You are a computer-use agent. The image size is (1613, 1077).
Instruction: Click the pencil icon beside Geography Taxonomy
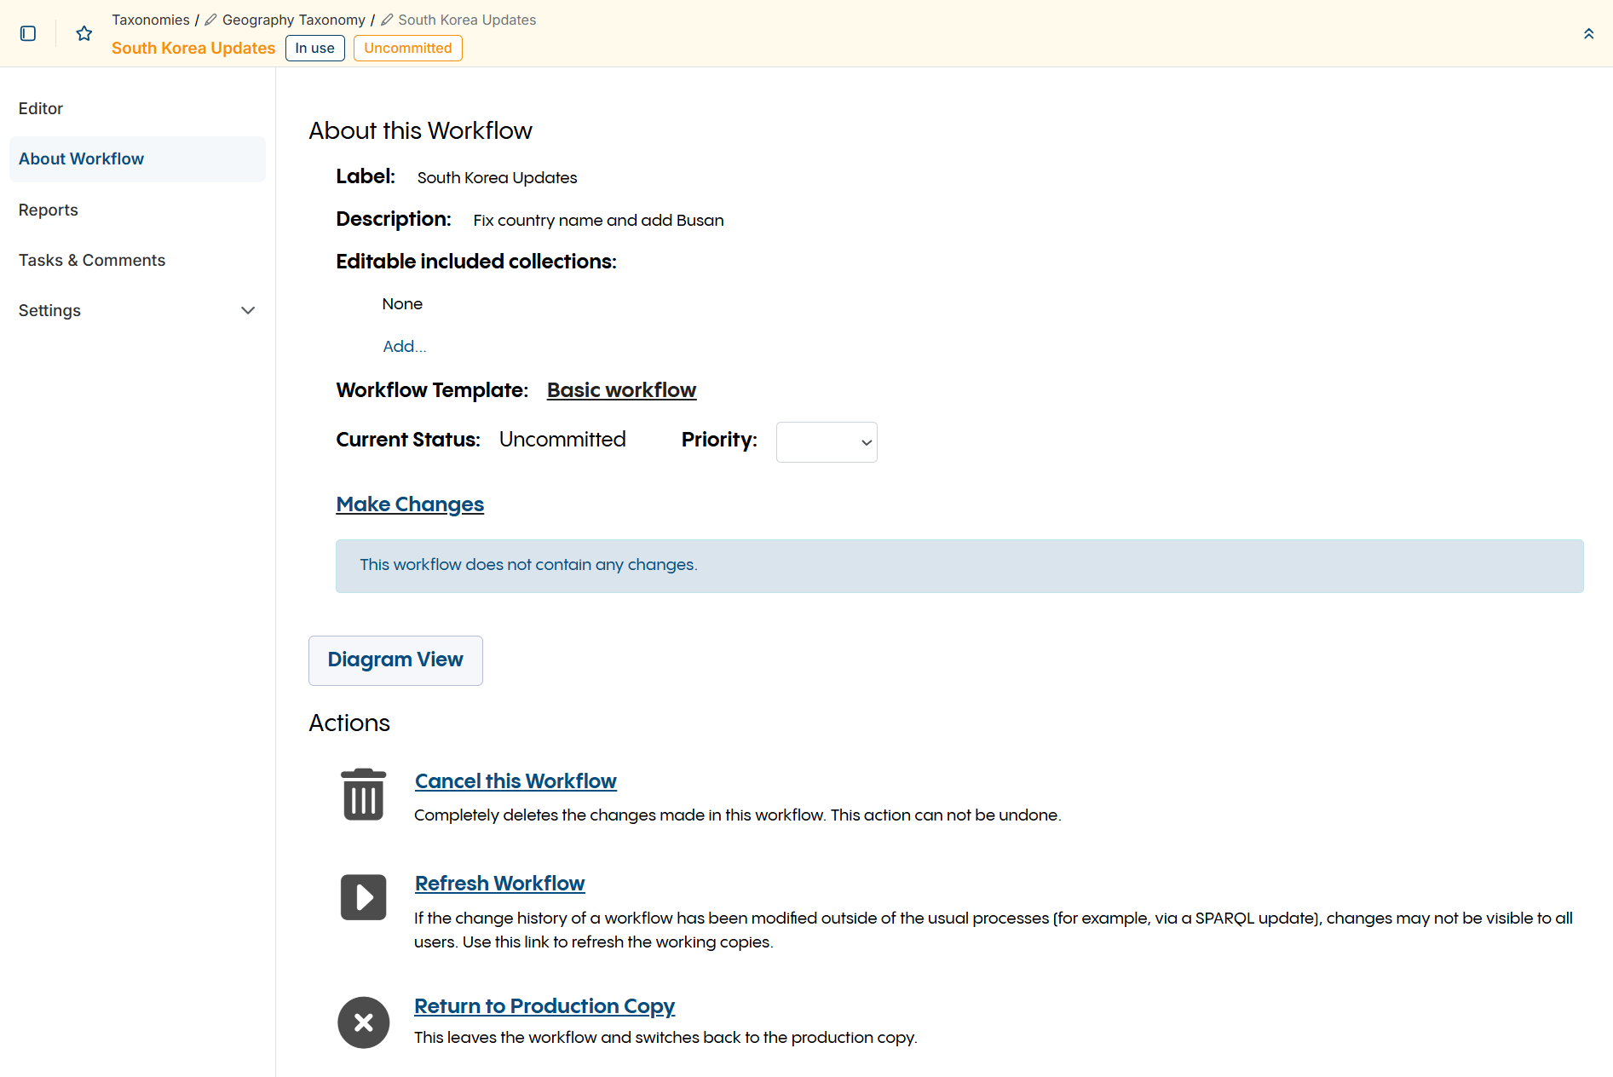pyautogui.click(x=210, y=19)
